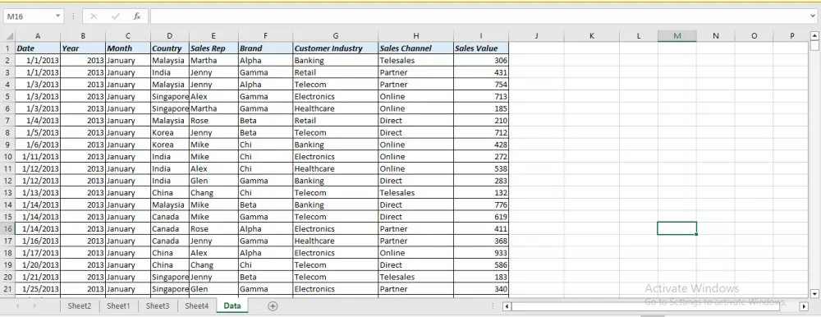Screen dimensions: 821x317
Task: Click Martha in row 2
Action: pyautogui.click(x=213, y=60)
